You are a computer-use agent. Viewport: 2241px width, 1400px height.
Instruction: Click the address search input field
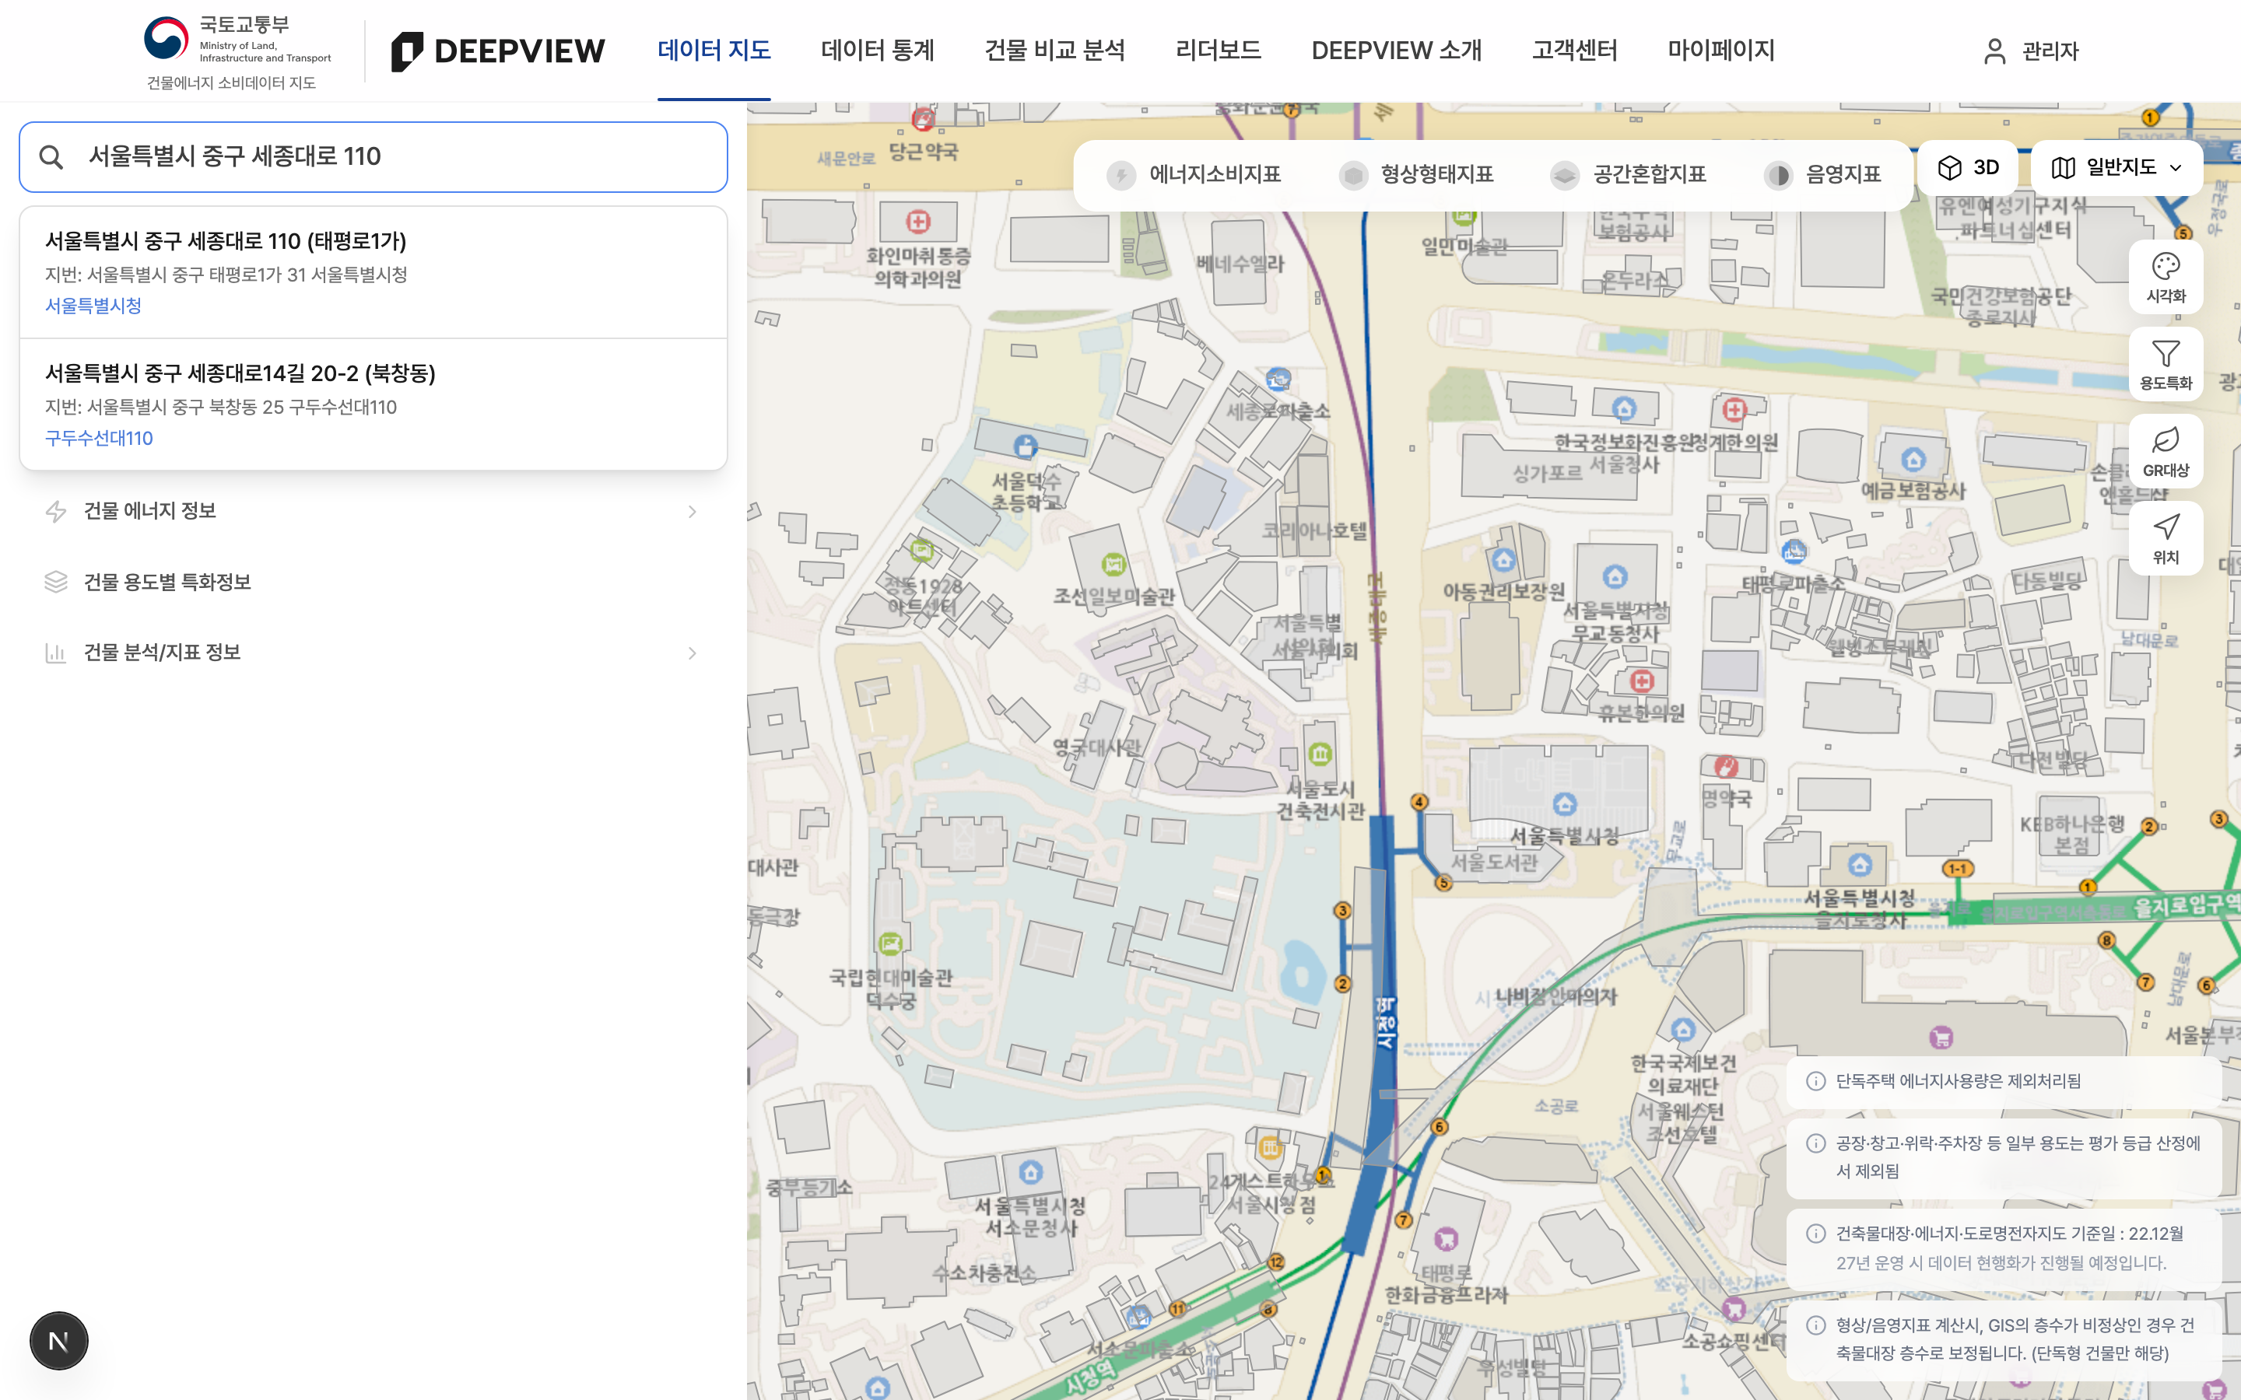[372, 157]
